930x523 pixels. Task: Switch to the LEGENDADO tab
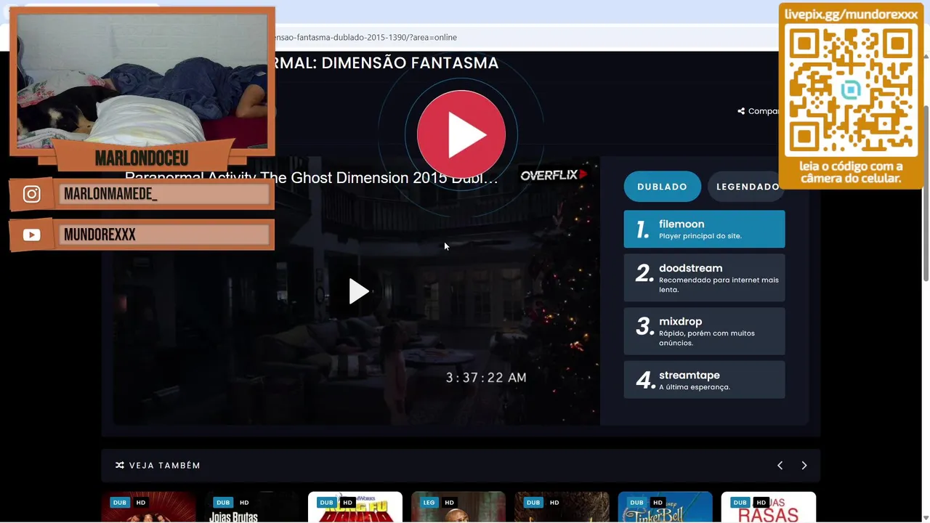point(747,187)
